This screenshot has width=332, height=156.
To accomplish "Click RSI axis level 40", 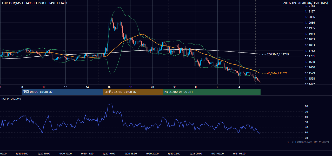I will [307, 127].
